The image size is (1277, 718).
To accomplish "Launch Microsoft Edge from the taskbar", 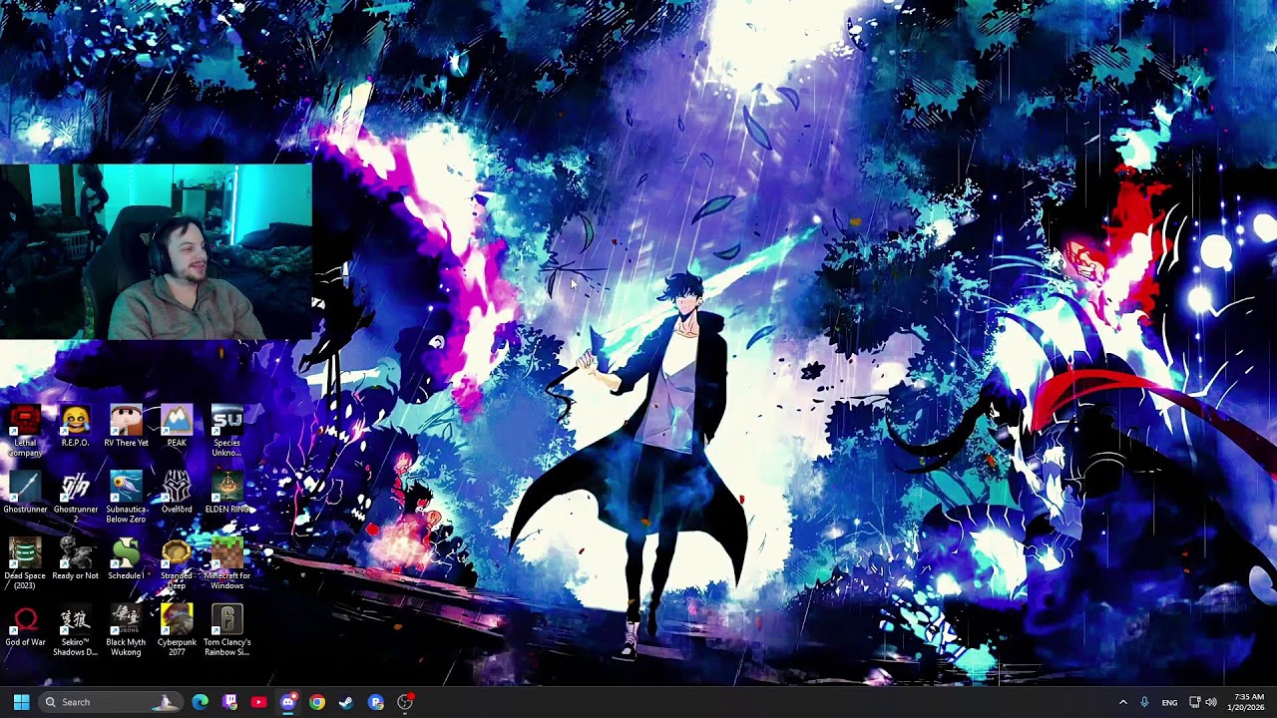I will (201, 702).
